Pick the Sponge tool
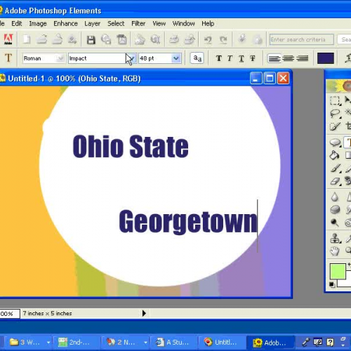The width and height of the screenshot is (351, 351). tap(335, 209)
